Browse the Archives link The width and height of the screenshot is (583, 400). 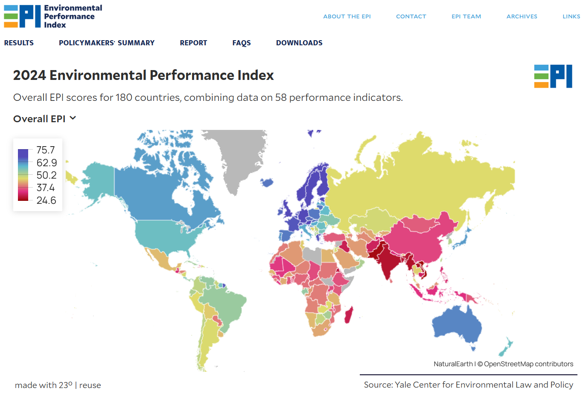tap(522, 16)
